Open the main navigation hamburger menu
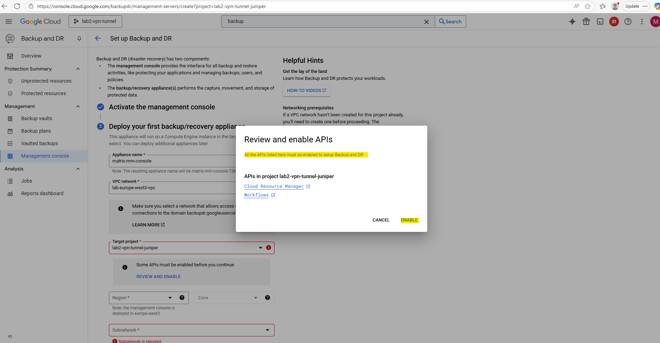The height and width of the screenshot is (343, 660). 9,22
